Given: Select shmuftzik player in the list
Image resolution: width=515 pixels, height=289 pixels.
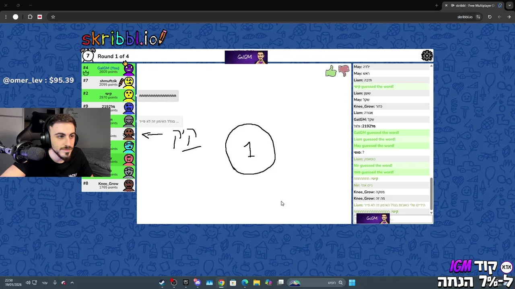Looking at the screenshot, I should pyautogui.click(x=108, y=83).
